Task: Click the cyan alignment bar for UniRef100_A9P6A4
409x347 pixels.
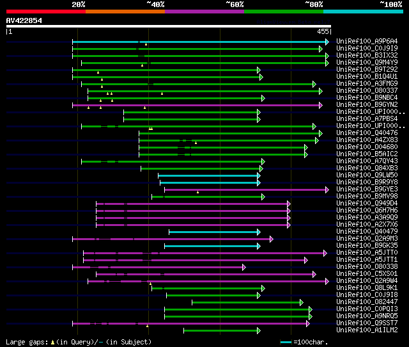Action: click(x=200, y=42)
